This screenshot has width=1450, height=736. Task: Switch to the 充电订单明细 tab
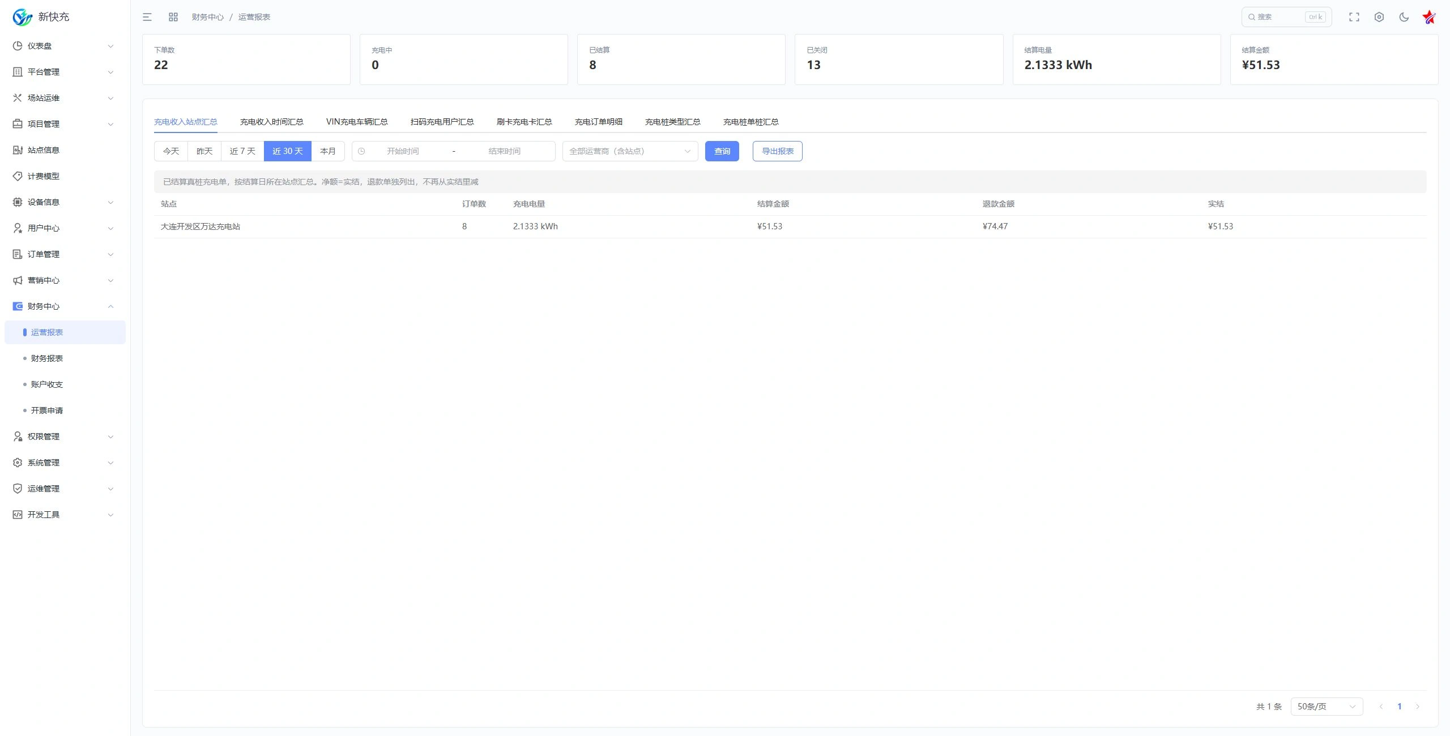pyautogui.click(x=598, y=122)
